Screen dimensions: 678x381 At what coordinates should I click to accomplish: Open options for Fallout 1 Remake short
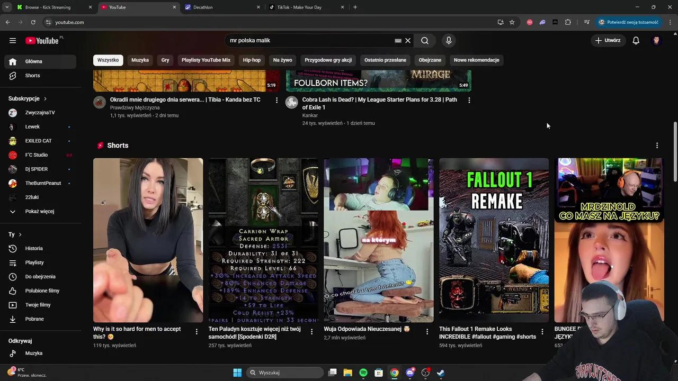tap(542, 332)
